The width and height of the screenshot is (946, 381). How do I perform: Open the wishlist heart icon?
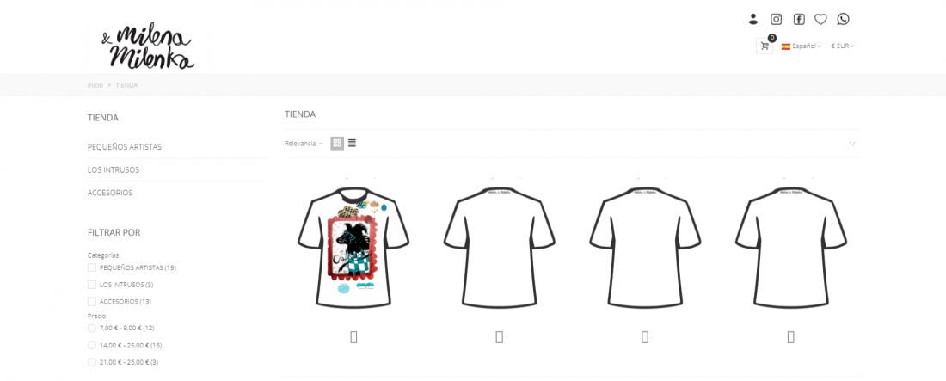pos(820,19)
